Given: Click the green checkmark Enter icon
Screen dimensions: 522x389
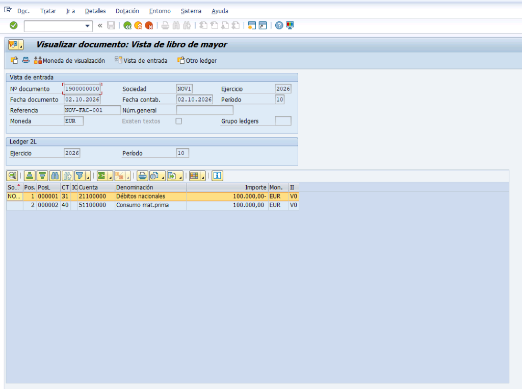Looking at the screenshot, I should point(14,26).
